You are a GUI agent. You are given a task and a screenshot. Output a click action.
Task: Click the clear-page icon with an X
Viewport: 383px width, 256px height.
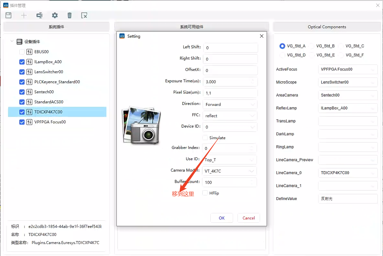(84, 15)
